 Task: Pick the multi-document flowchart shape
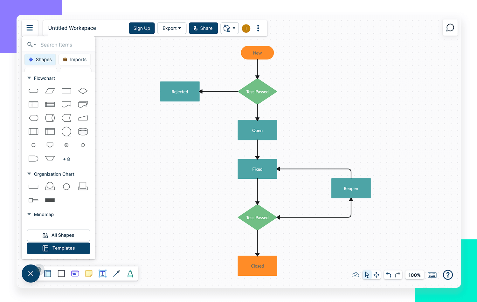(x=83, y=104)
